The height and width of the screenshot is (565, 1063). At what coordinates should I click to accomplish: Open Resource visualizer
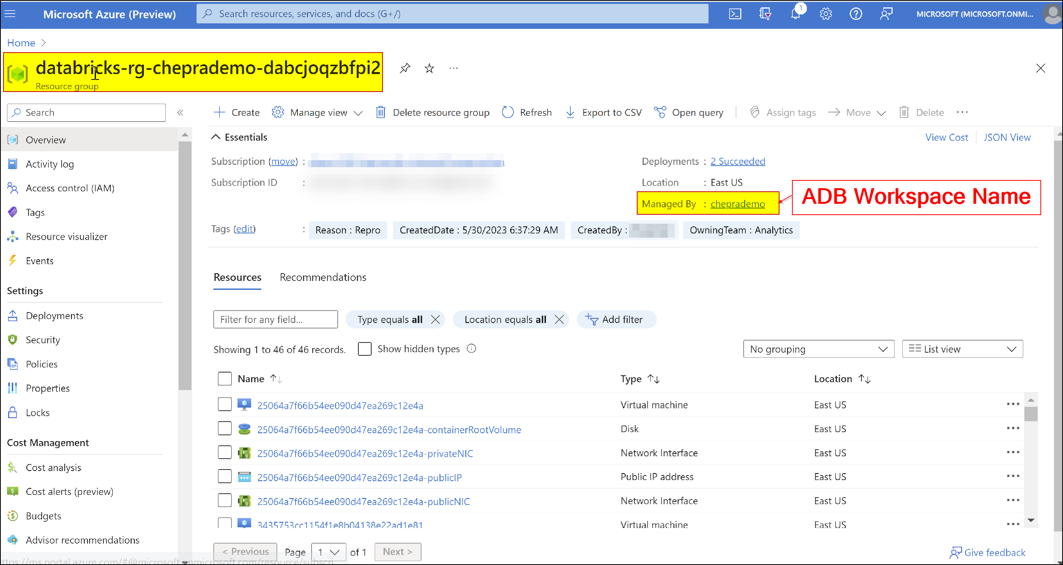coord(66,237)
